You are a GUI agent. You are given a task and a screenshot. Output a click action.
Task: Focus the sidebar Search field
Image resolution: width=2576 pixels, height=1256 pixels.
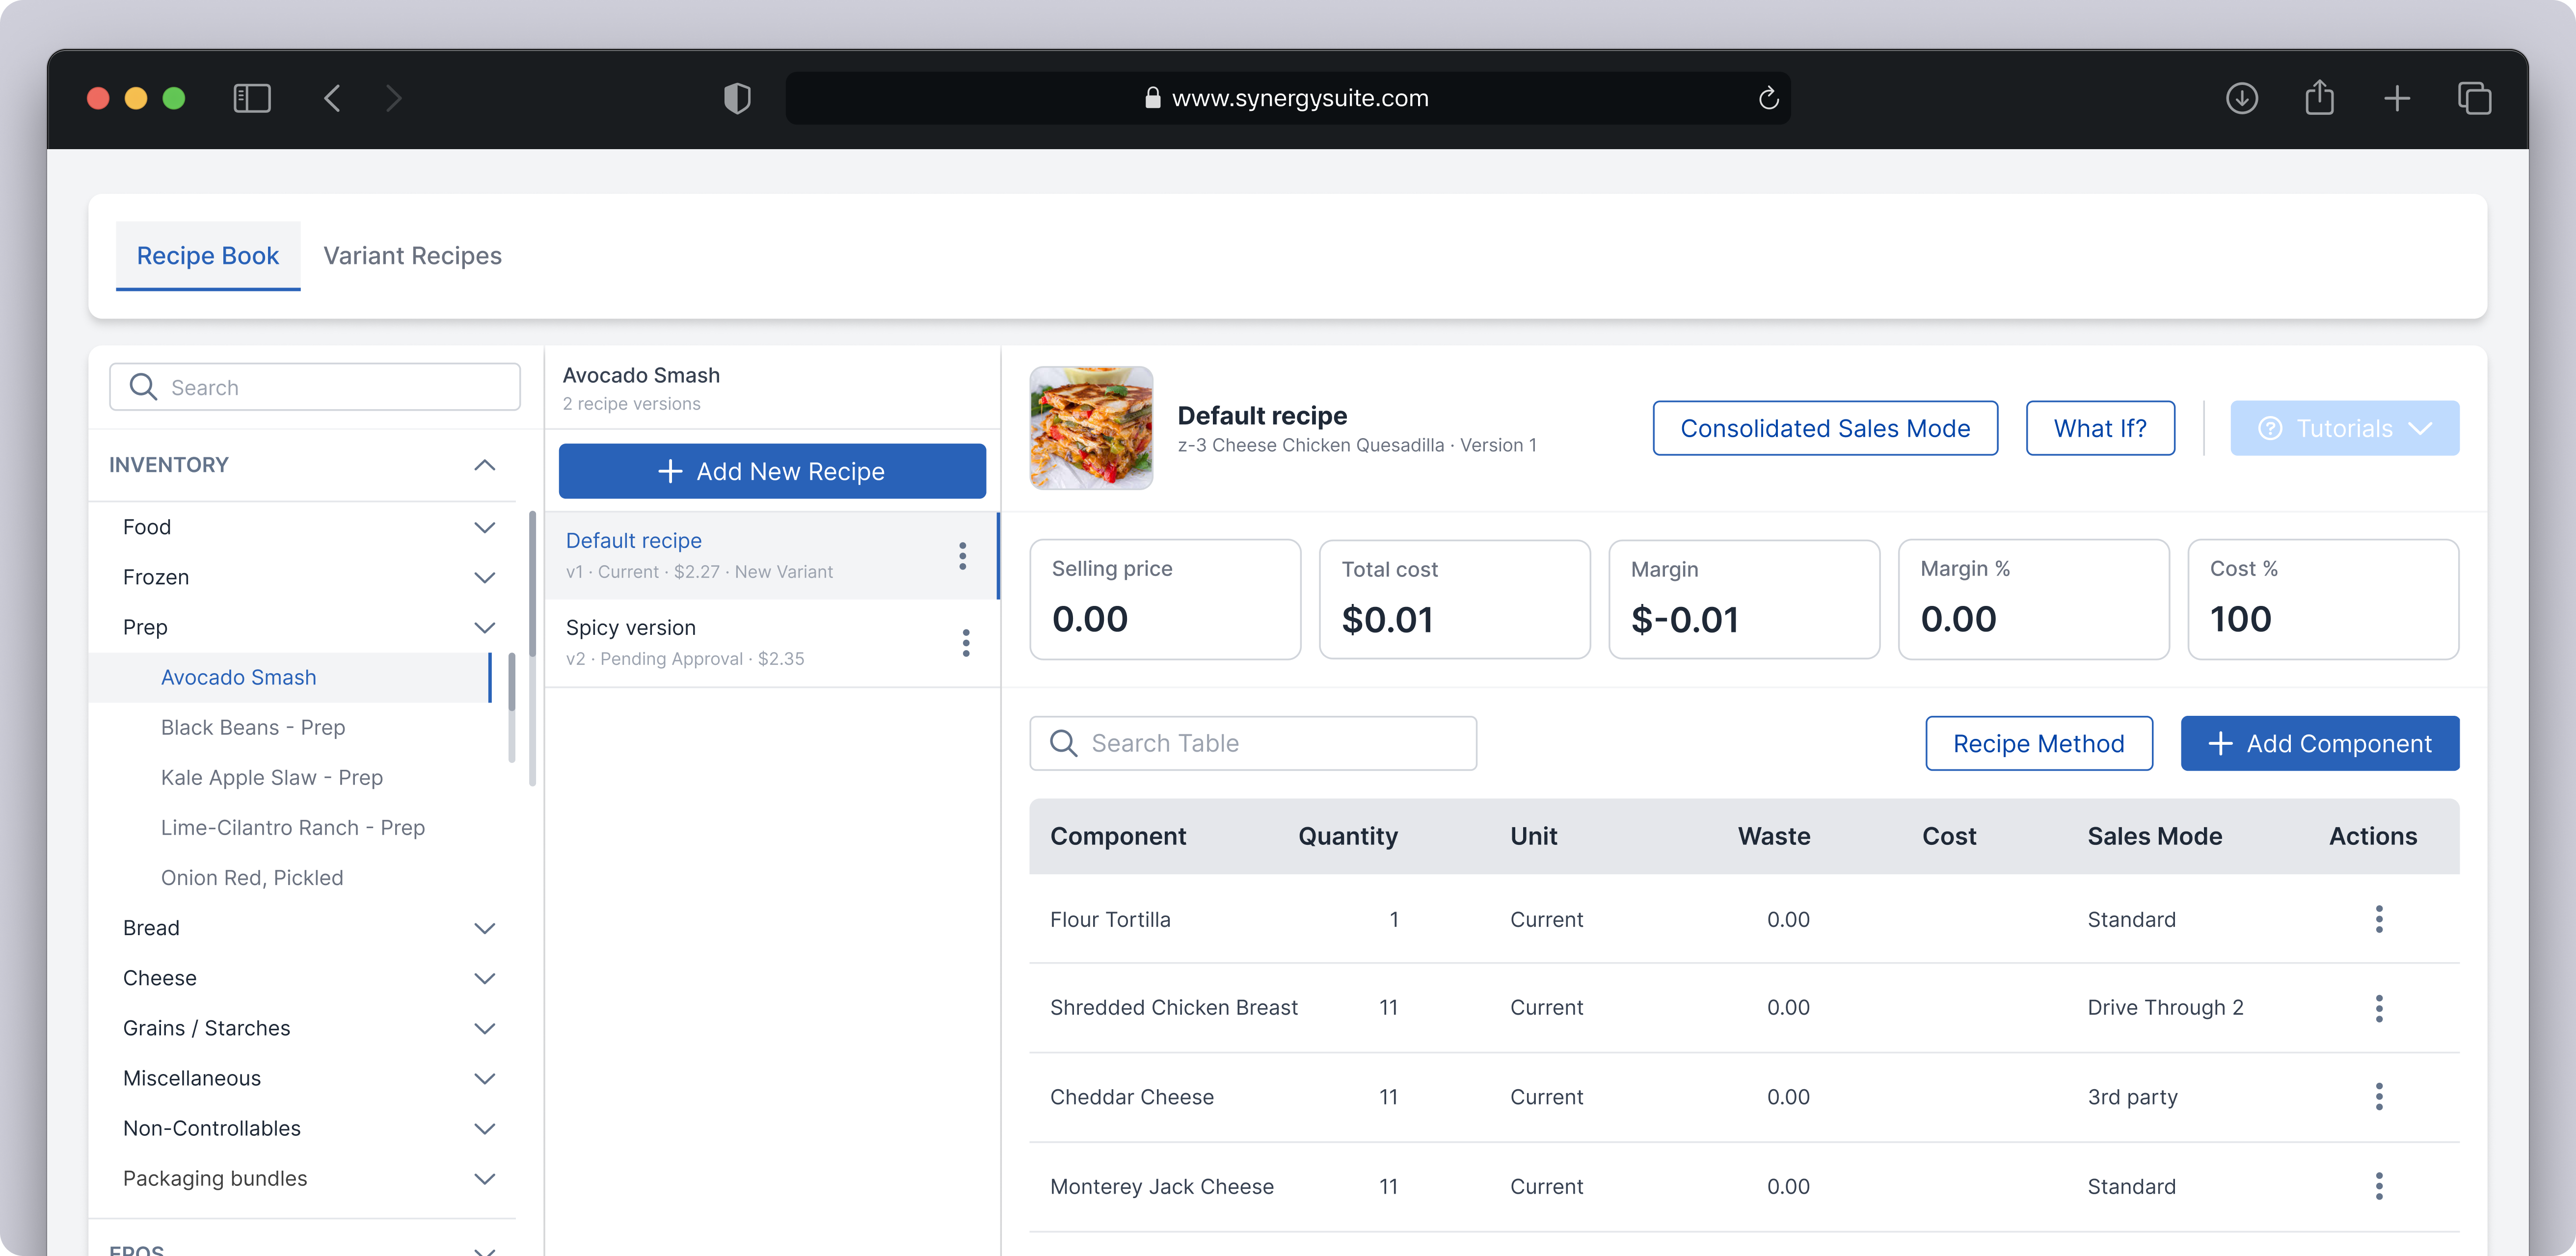[x=314, y=388]
